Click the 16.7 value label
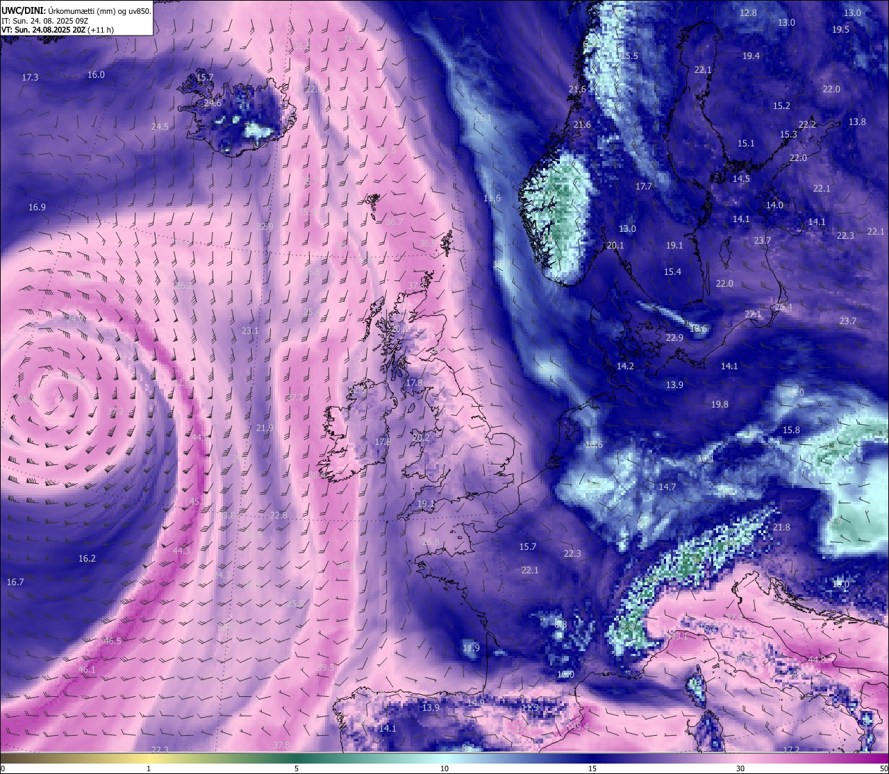Viewport: 889px width, 774px height. pyautogui.click(x=15, y=582)
